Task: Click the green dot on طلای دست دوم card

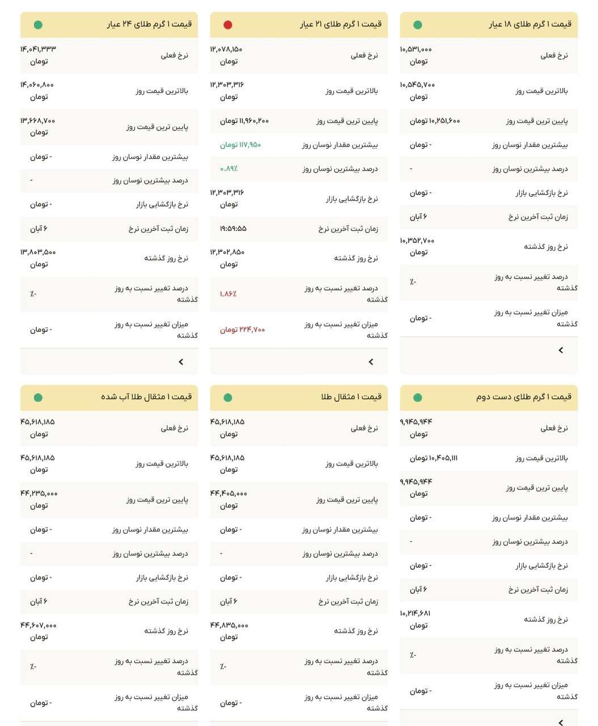Action: [x=419, y=398]
